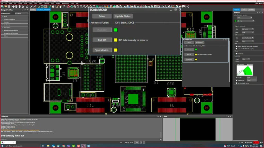Click the Move crosshair icon in toolbar
Screen dimensions: 264x148
tap(13, 6)
